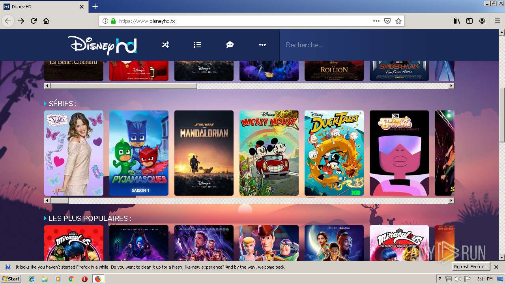Click the shuffle random icon in site header
This screenshot has width=505, height=284.
[165, 45]
